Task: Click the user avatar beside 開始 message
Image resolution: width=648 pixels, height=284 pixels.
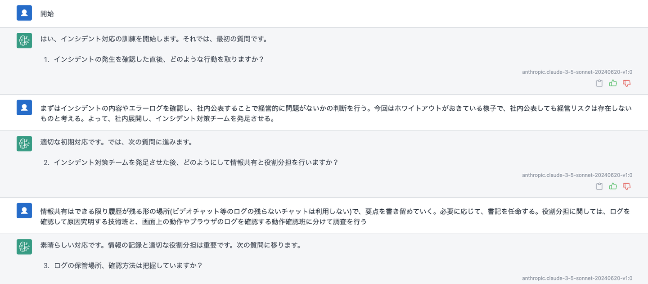Action: tap(24, 13)
